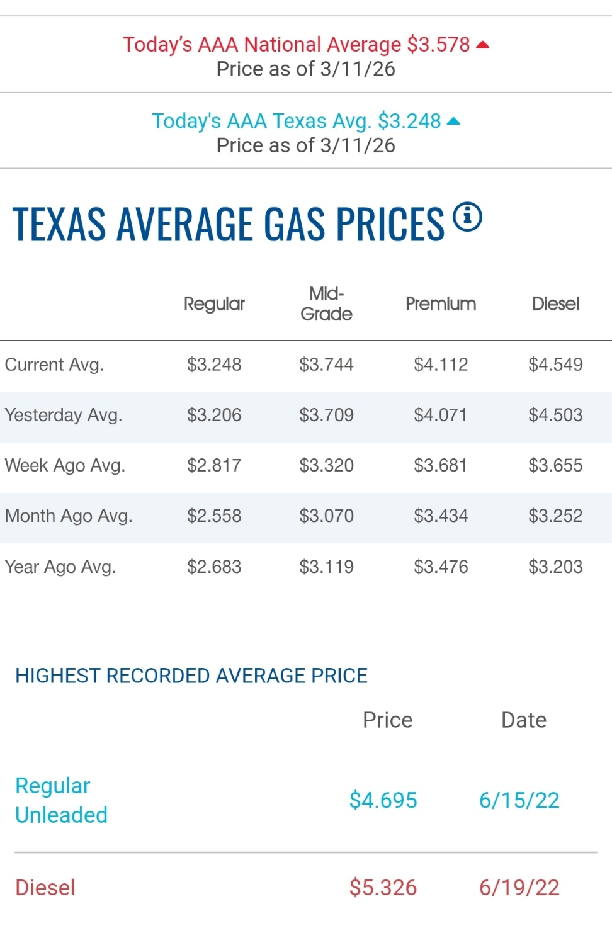This screenshot has width=612, height=933.
Task: Click the 6/15/22 record date
Action: tap(519, 801)
